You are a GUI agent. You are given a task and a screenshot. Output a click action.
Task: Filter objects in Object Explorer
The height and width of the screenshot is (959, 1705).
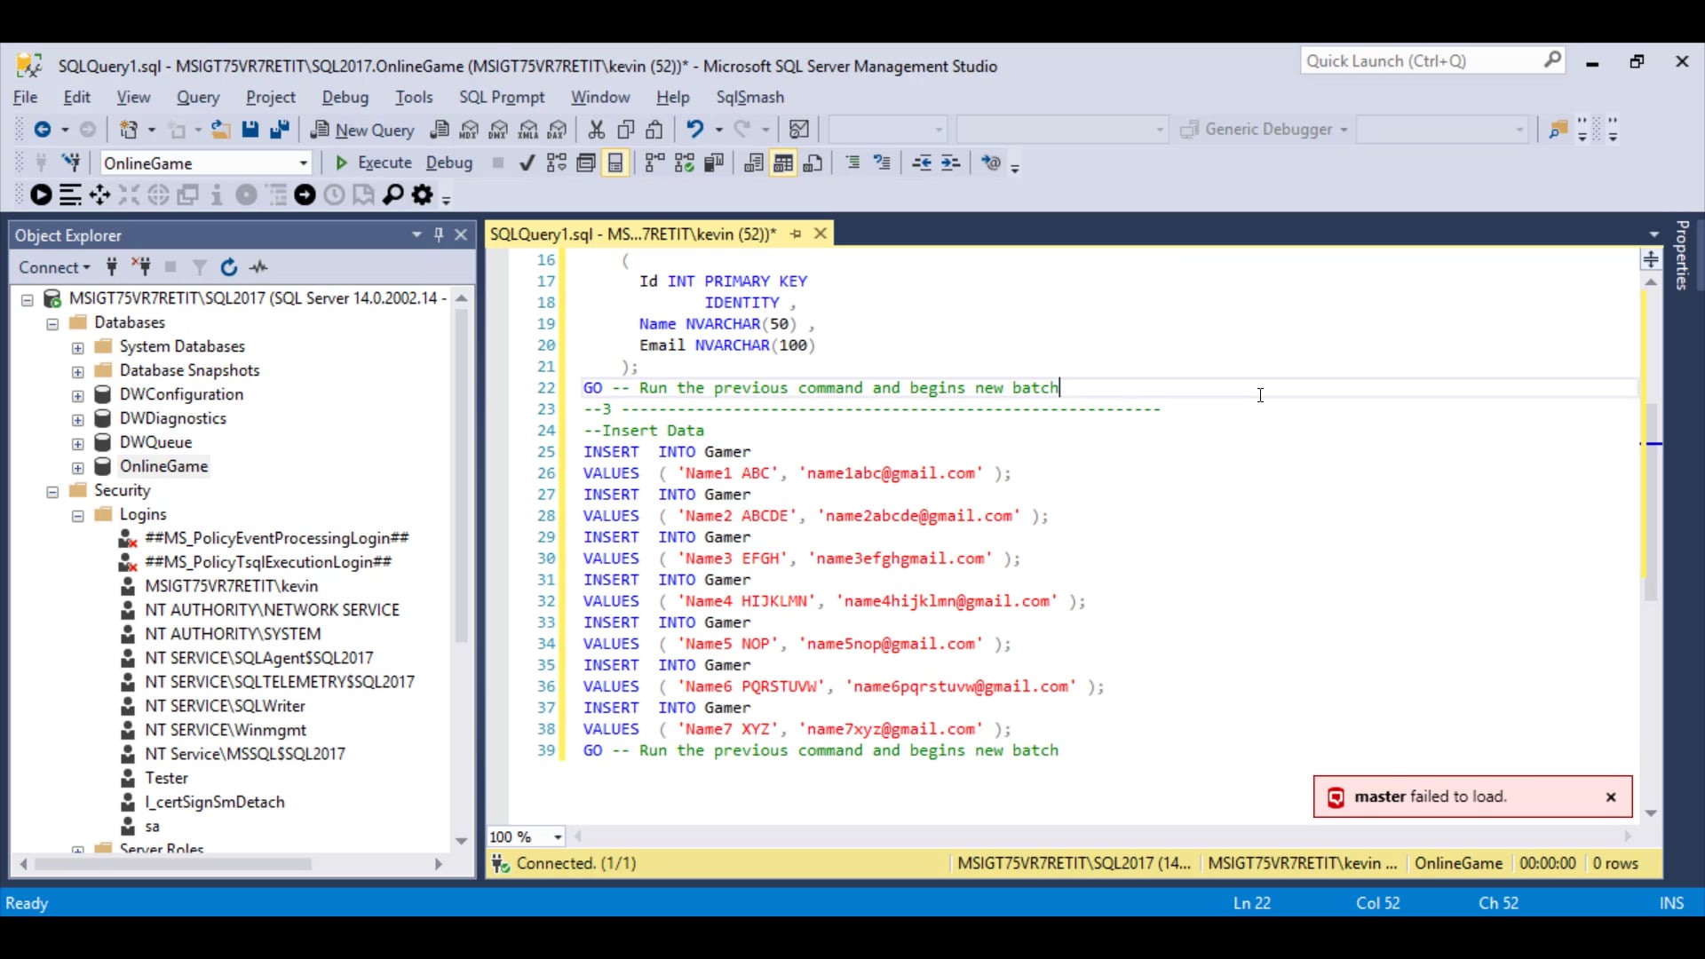199,267
